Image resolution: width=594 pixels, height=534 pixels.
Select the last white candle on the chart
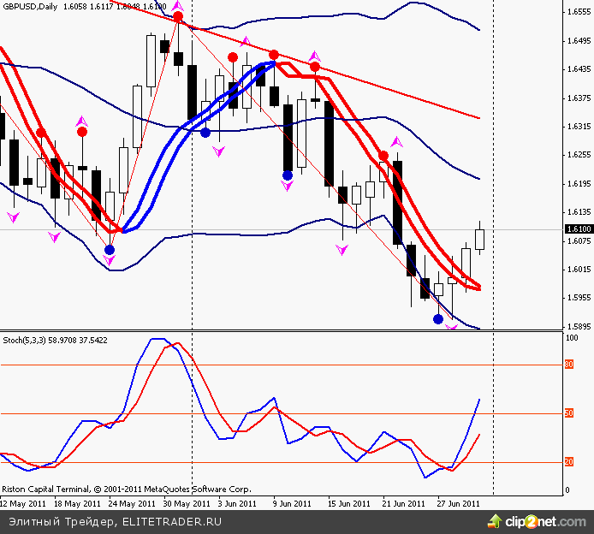pyautogui.click(x=479, y=238)
